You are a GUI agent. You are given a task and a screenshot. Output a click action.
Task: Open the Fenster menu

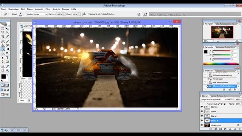pyautogui.click(x=65, y=9)
